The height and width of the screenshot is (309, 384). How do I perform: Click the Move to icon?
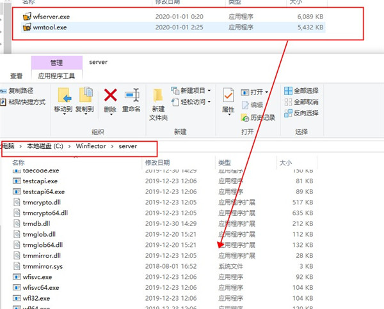point(63,95)
